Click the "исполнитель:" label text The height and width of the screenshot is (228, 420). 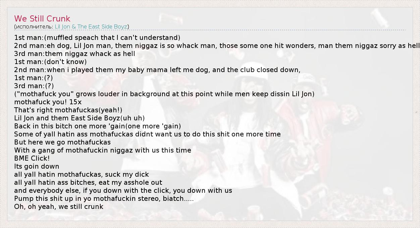[x=34, y=26]
